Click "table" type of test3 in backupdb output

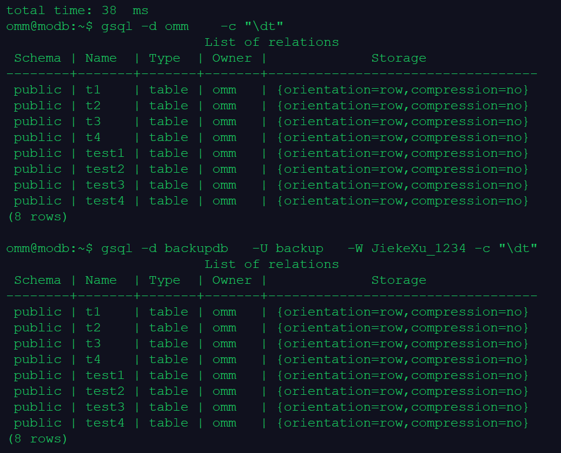click(169, 407)
